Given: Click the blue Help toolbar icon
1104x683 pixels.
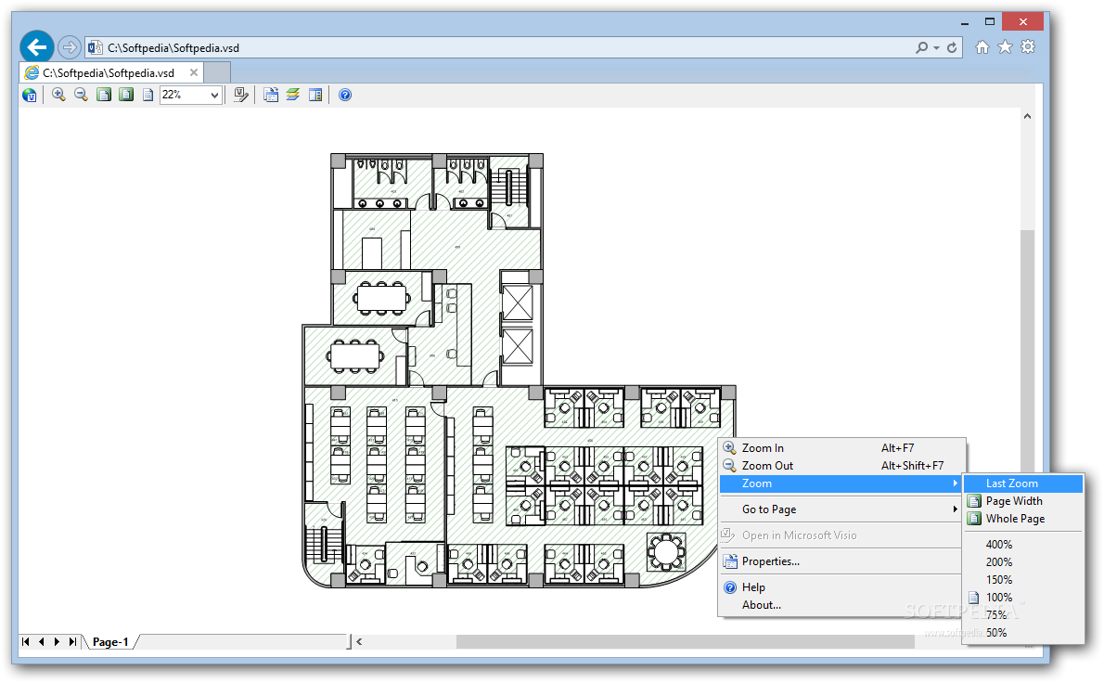Looking at the screenshot, I should 345,95.
